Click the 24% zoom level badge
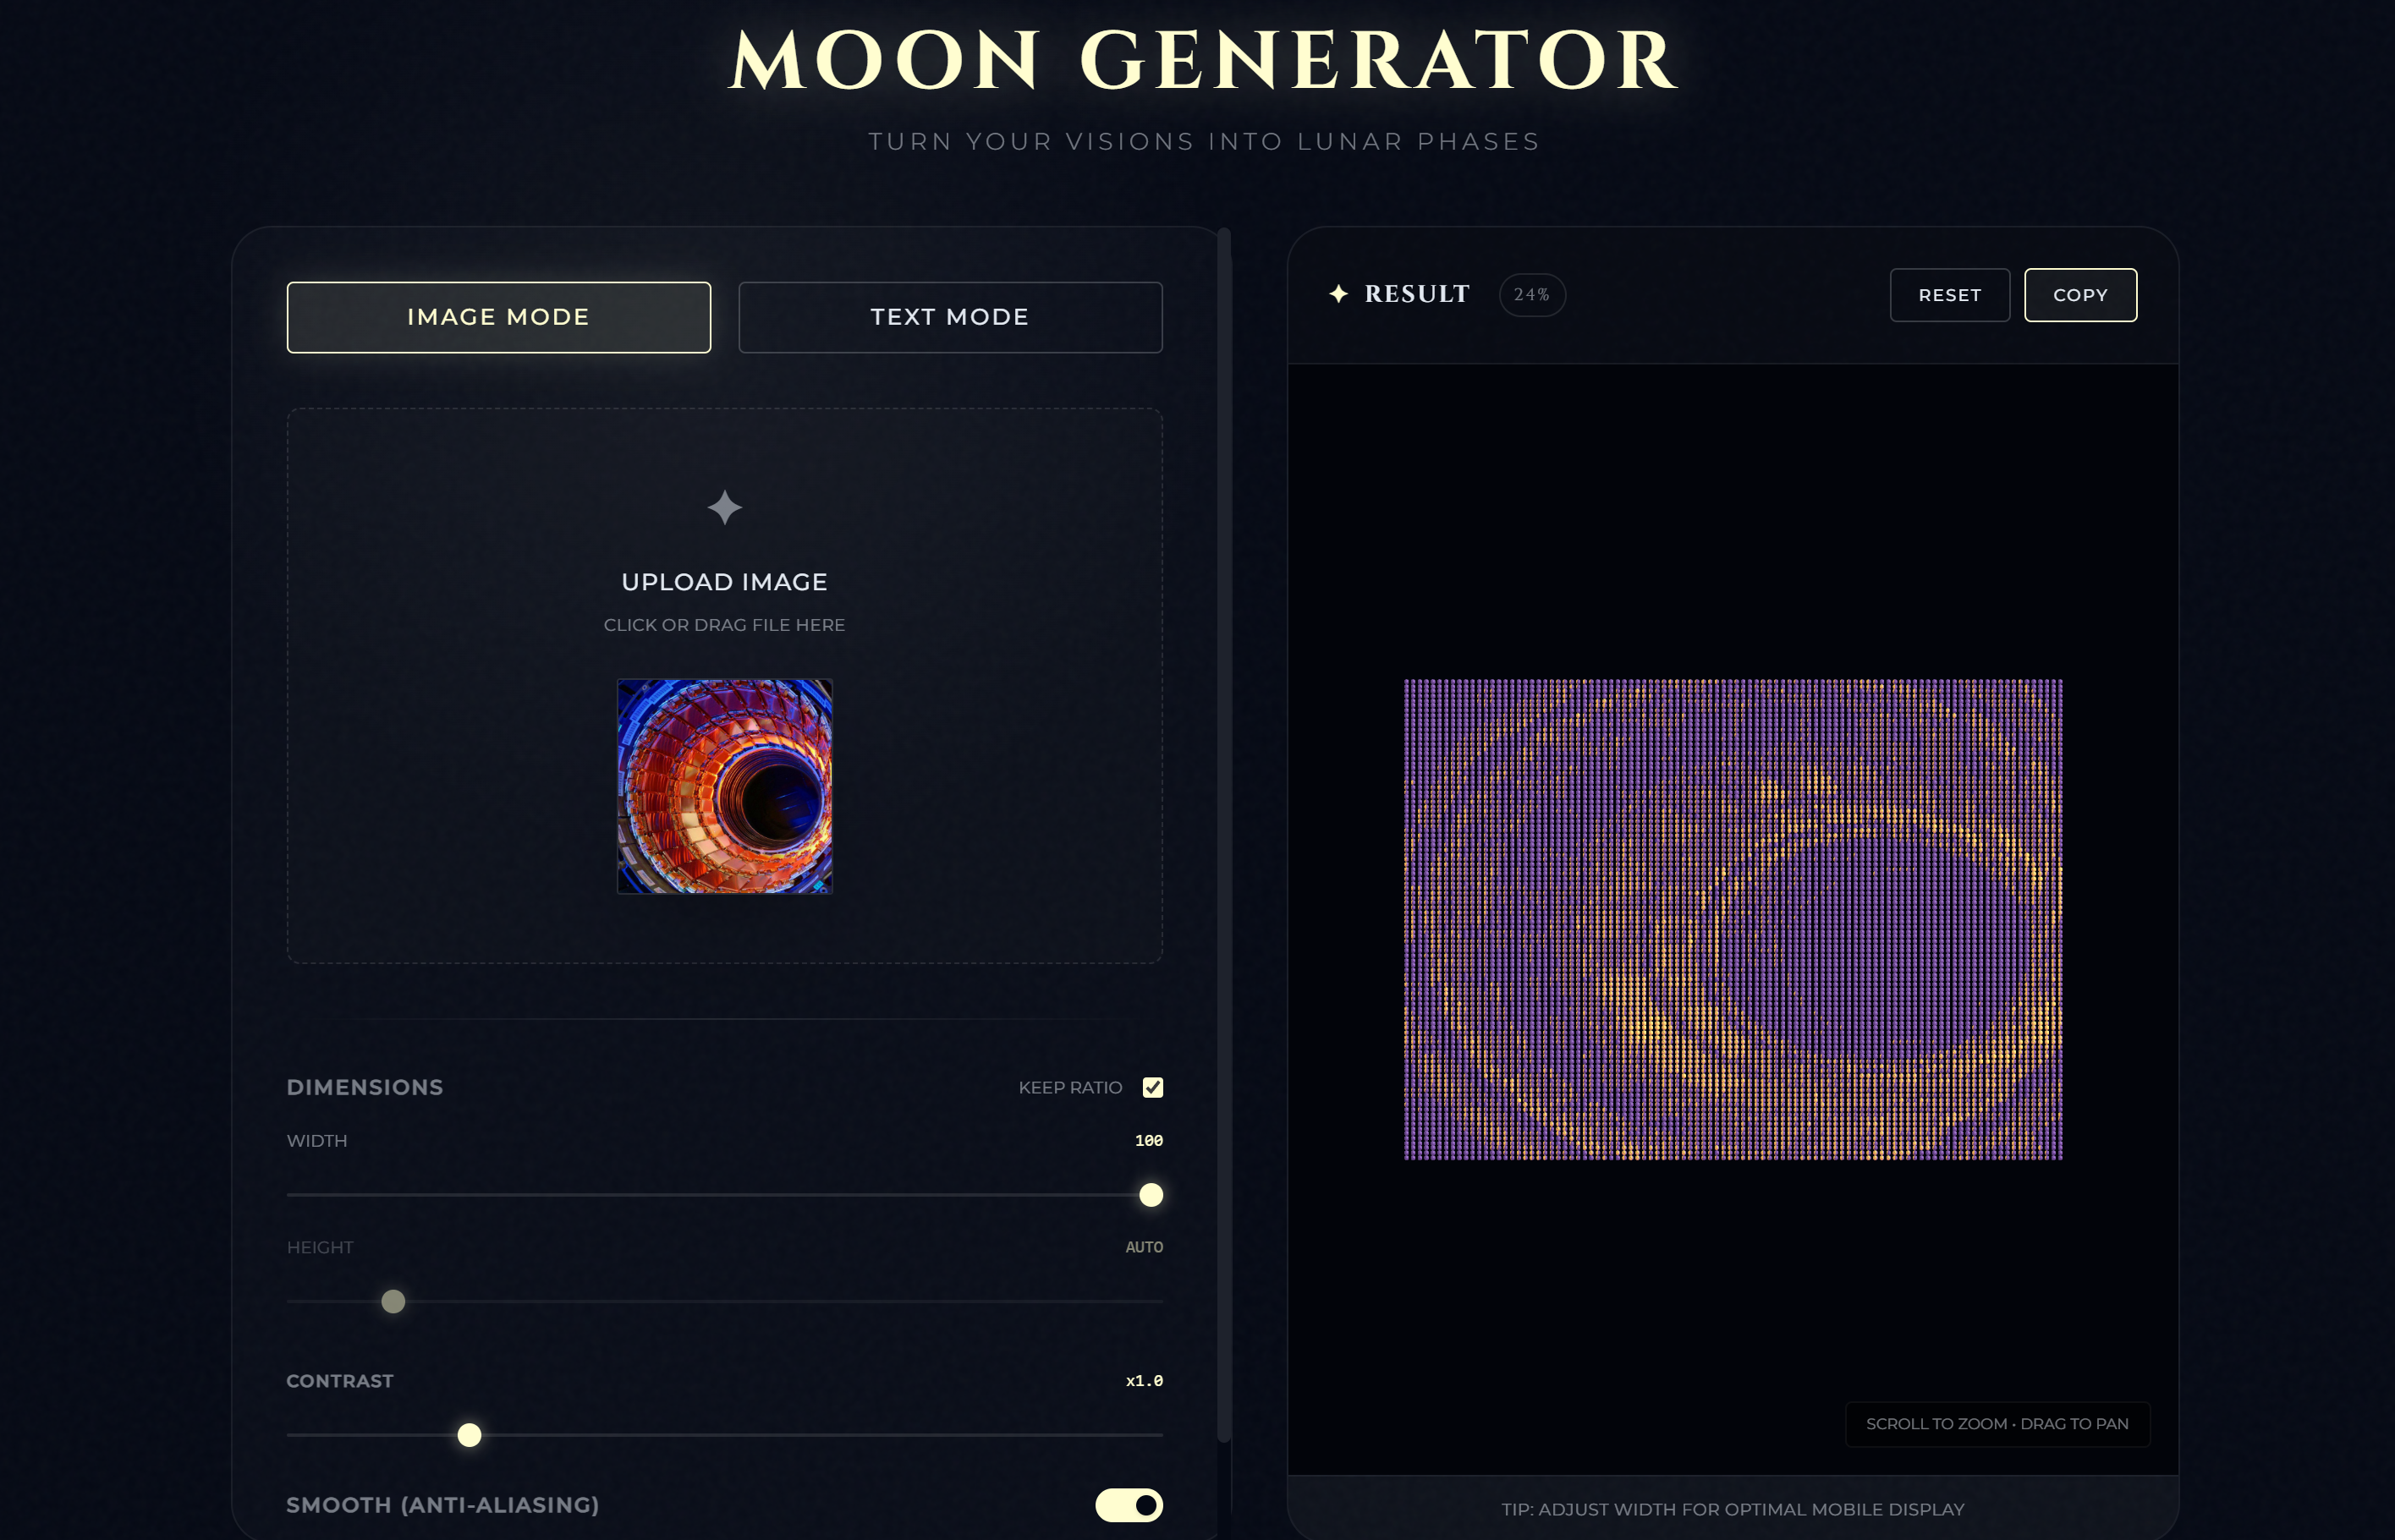The image size is (2395, 1540). [1531, 295]
